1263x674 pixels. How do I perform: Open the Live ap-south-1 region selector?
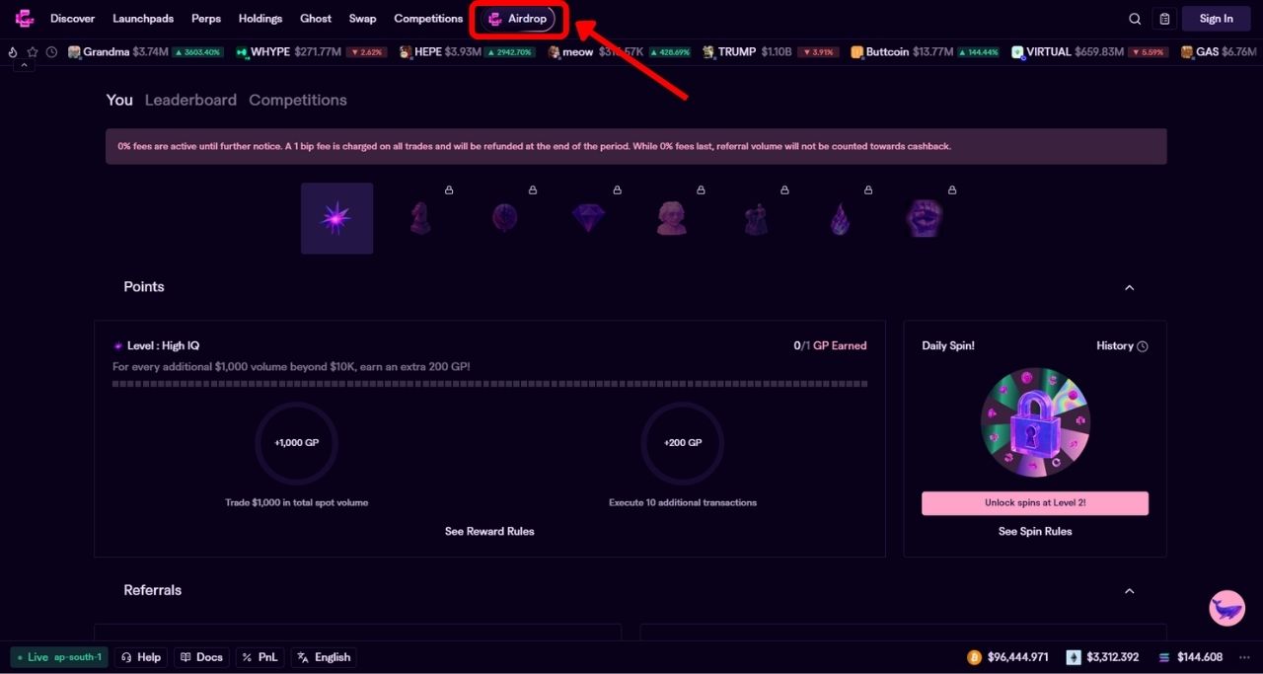(59, 657)
